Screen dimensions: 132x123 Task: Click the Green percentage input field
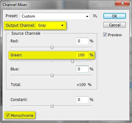pos(82,55)
